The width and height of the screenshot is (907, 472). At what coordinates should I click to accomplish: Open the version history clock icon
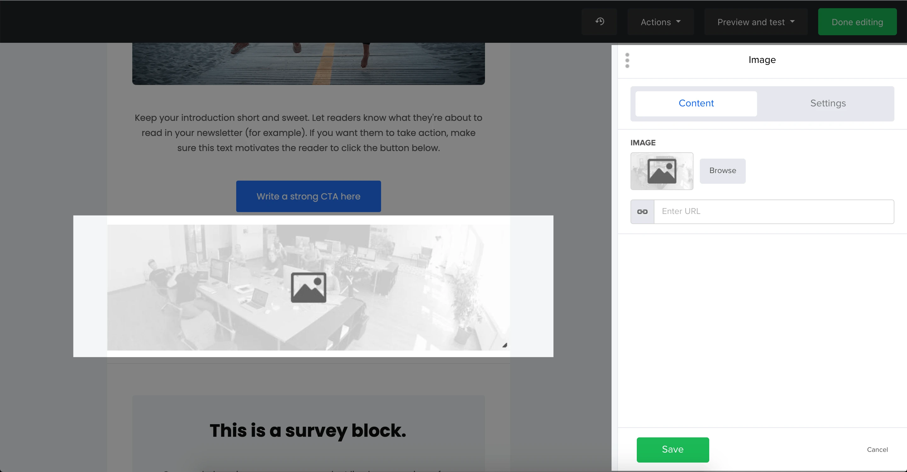(599, 22)
